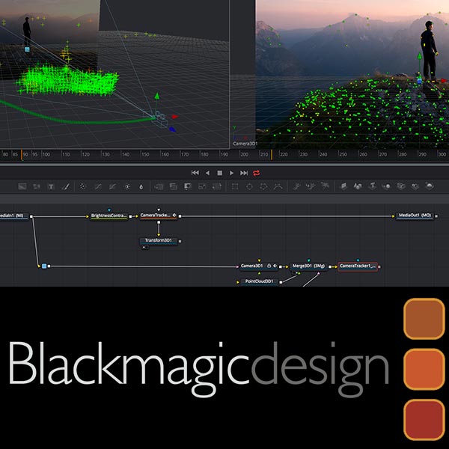Add a pMerge particle node
This screenshot has width=449, height=449.
point(311,186)
